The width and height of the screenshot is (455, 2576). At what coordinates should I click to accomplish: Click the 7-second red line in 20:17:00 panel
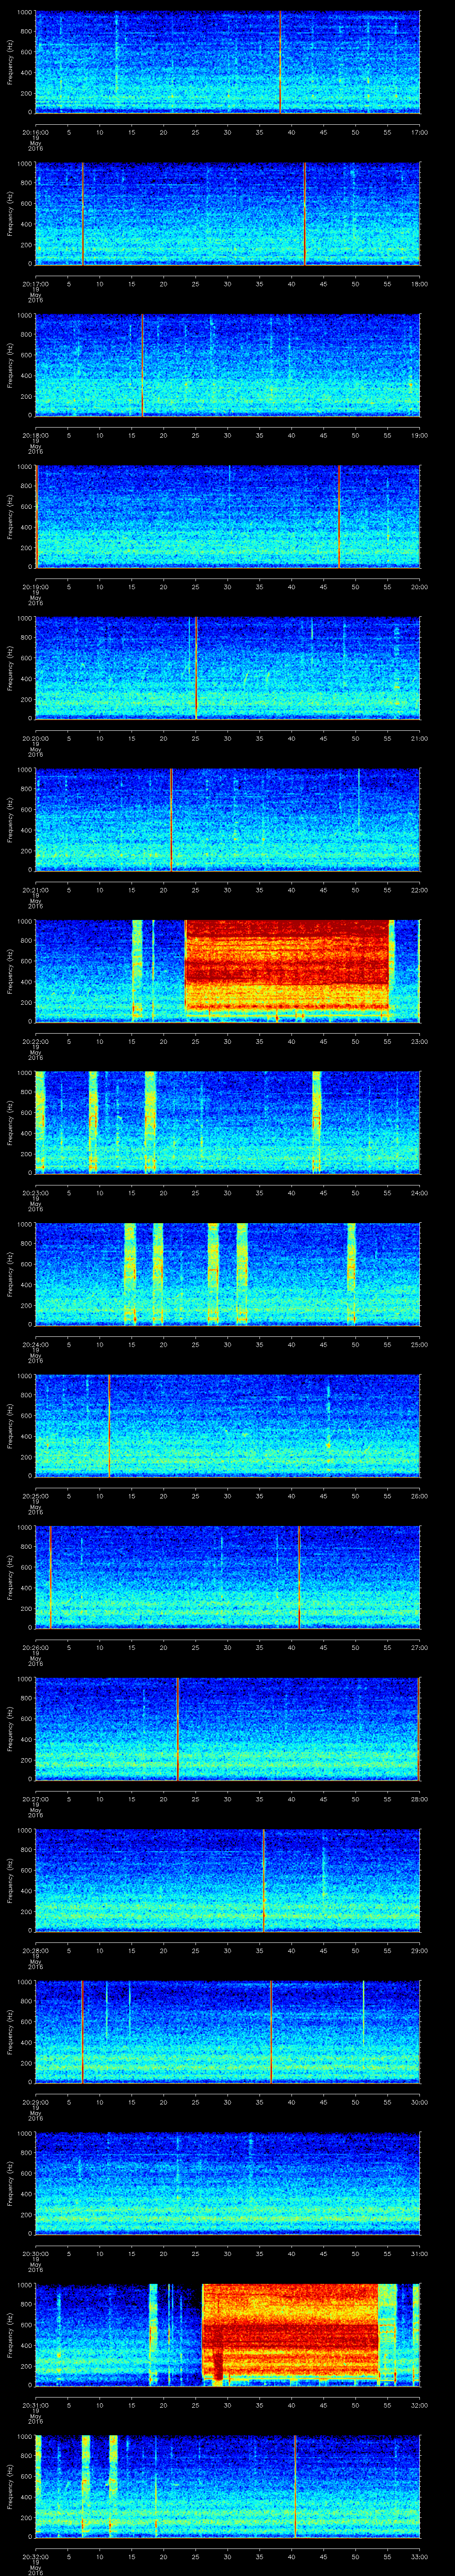pyautogui.click(x=82, y=214)
